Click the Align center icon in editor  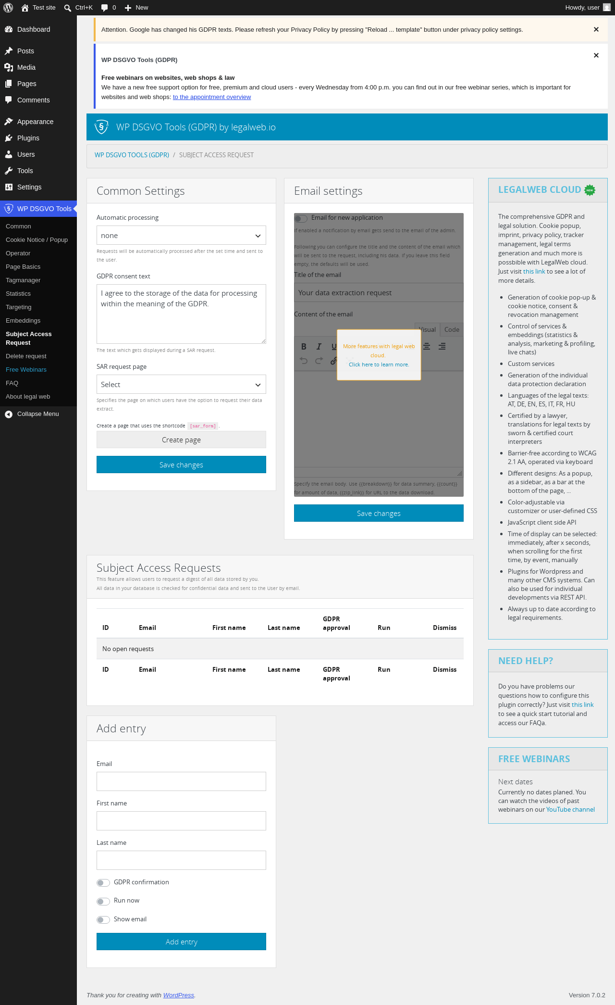427,346
